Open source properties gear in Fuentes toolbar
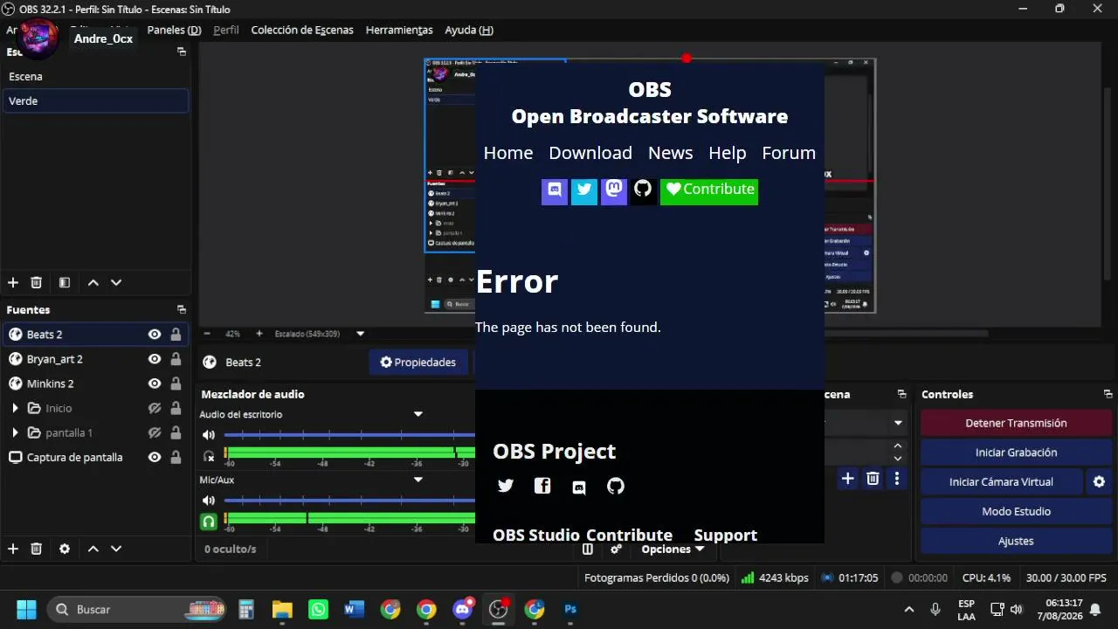This screenshot has width=1118, height=629. tap(64, 549)
